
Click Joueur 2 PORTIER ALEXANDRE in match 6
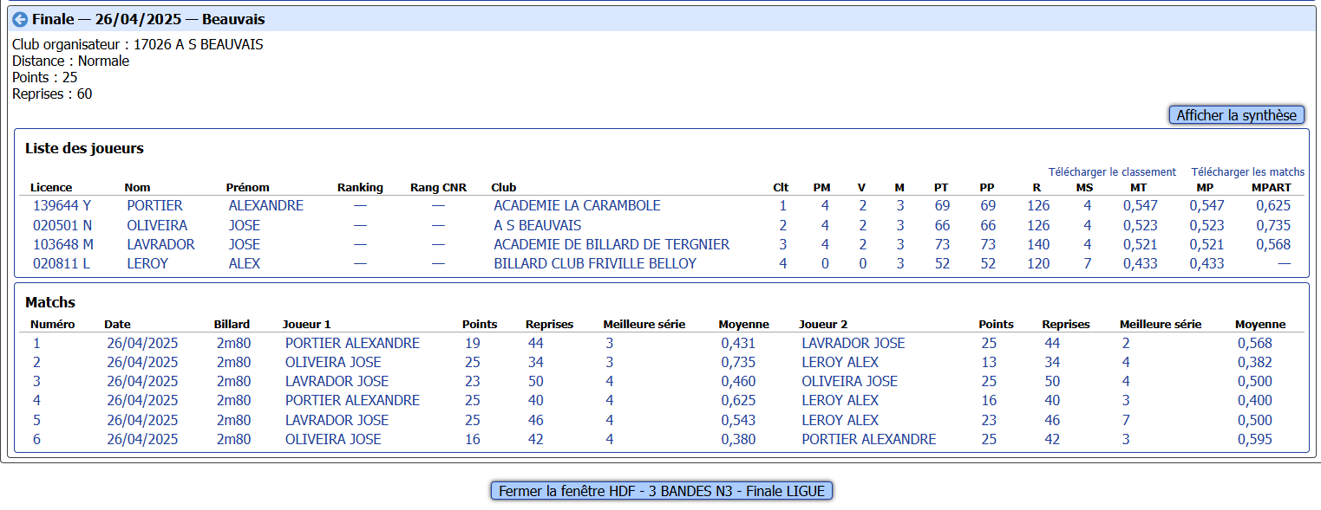pyautogui.click(x=868, y=439)
